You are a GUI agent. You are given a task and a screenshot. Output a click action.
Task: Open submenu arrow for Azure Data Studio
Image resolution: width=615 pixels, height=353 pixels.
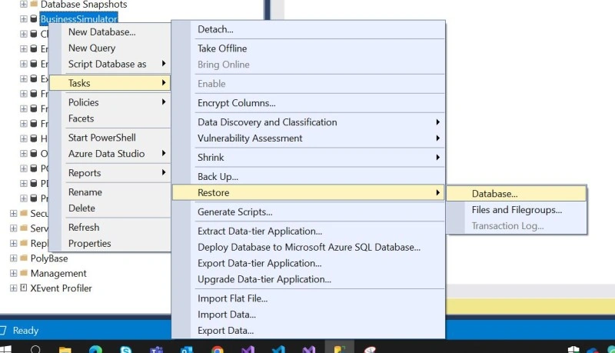point(164,153)
